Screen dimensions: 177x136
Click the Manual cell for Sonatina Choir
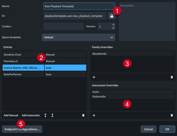coord(65,55)
